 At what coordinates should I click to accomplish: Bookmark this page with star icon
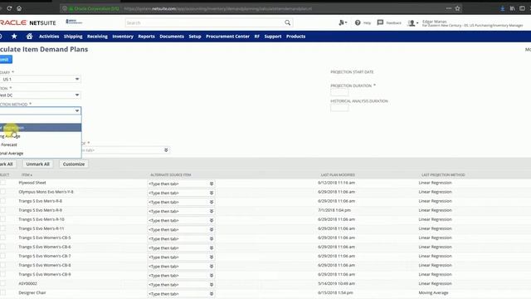457,8
